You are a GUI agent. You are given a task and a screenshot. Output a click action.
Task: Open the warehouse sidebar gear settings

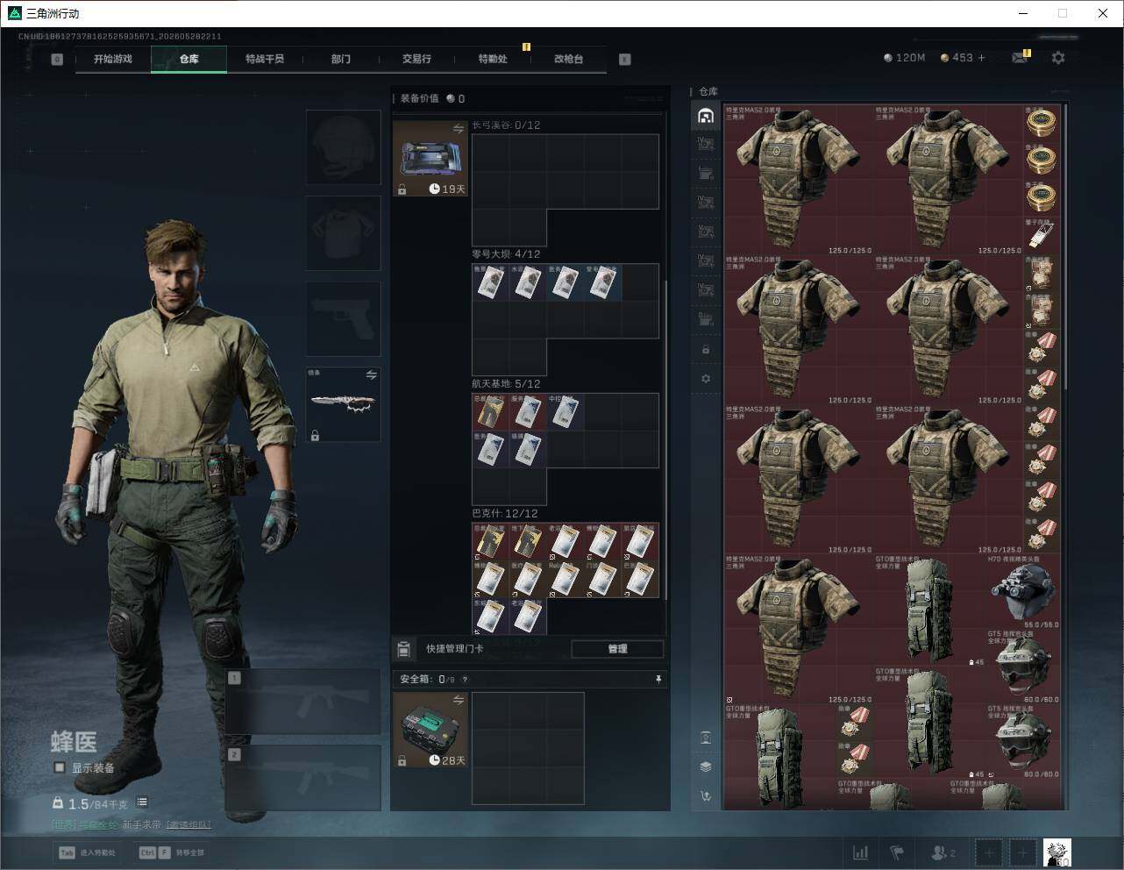706,379
